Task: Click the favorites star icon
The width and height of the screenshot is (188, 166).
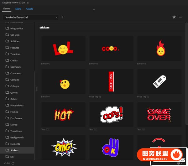Action: (174, 17)
